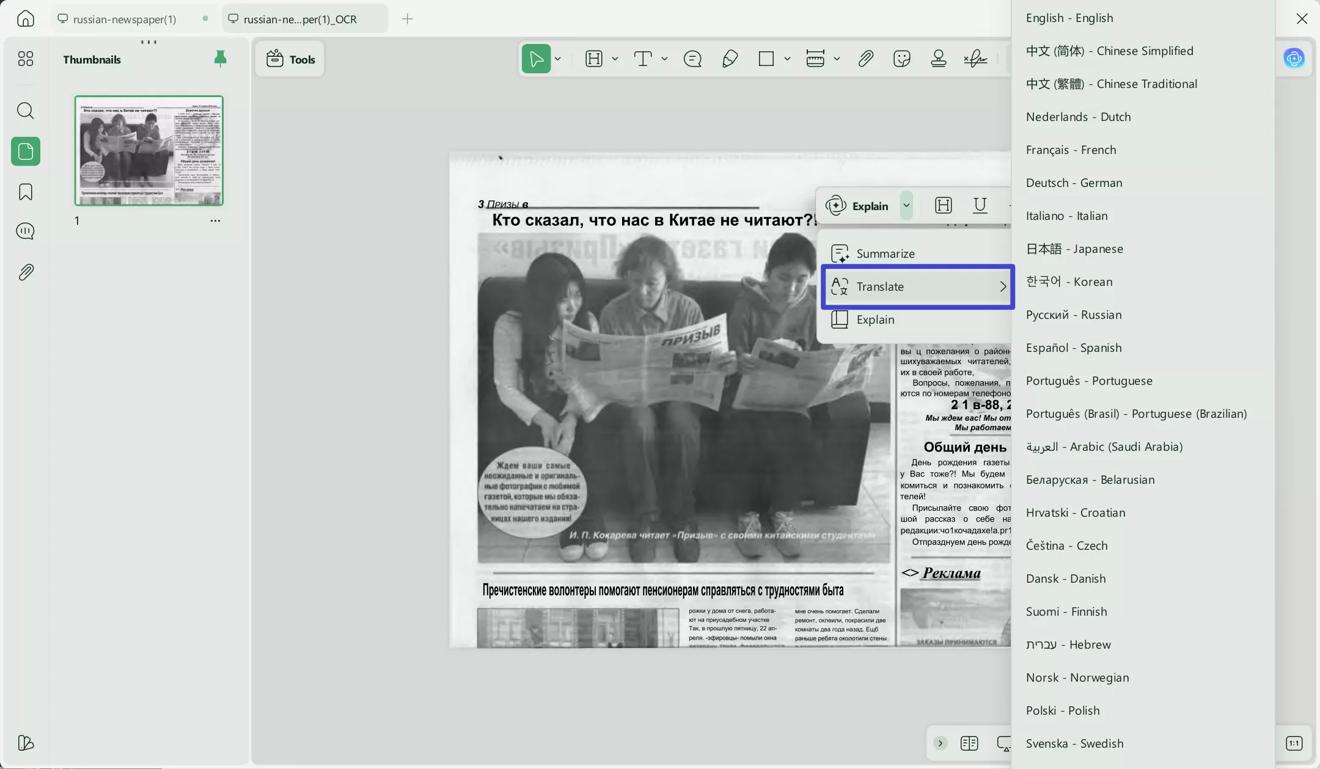Screen dimensions: 1320x769
Task: Click the Home icon in title bar
Action: (25, 18)
